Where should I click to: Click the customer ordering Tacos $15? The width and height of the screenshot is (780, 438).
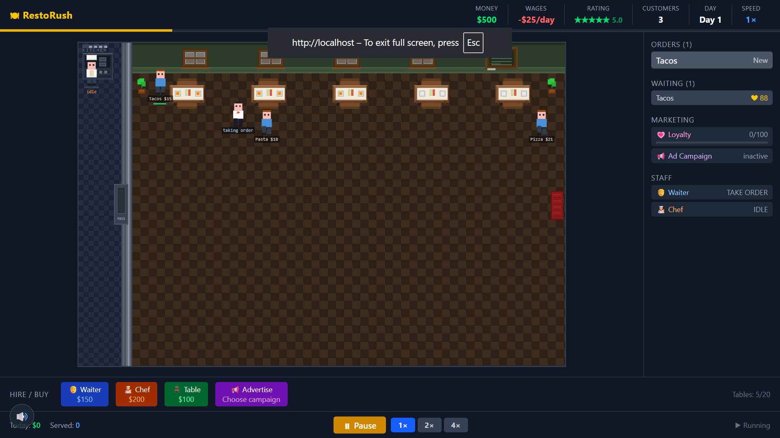(160, 82)
